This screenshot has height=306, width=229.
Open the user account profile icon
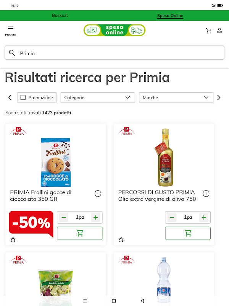[x=219, y=31]
